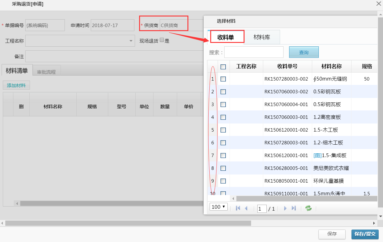Image resolution: width=383 pixels, height=242 pixels.
Task: Close the 采购退货 dialog with the X icon
Action: click(x=378, y=4)
